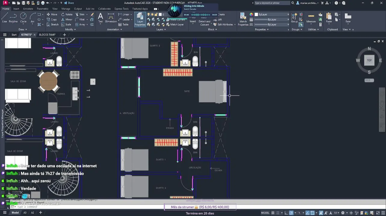The image size is (386, 216).
Task: Expand the Layers panel dropdown
Action: pyautogui.click(x=161, y=29)
